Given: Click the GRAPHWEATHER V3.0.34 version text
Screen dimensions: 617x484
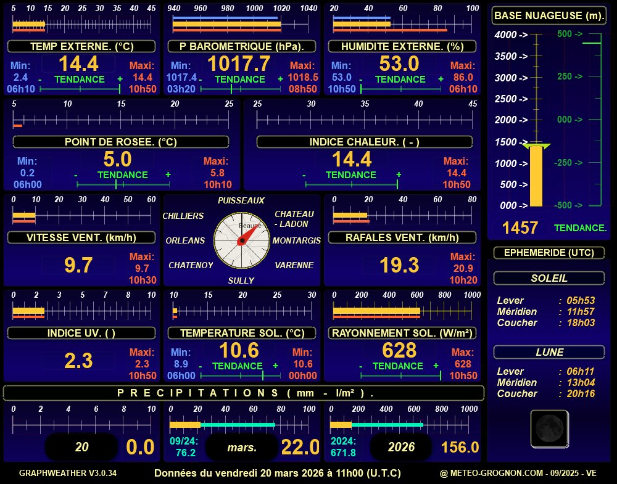Looking at the screenshot, I should tap(68, 474).
